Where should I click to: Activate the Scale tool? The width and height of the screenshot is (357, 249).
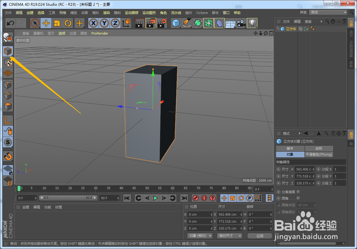tap(57, 23)
